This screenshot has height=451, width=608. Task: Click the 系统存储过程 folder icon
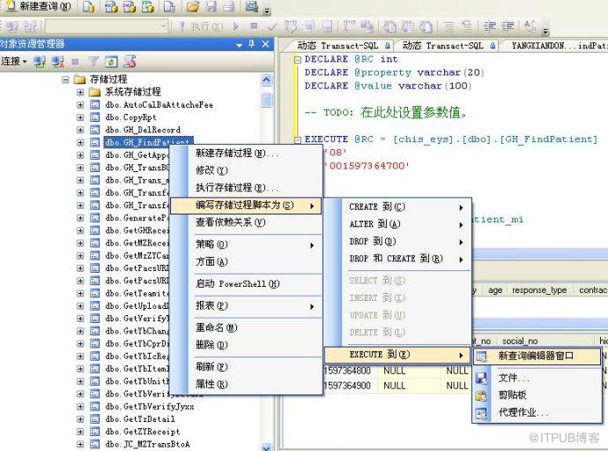[94, 92]
